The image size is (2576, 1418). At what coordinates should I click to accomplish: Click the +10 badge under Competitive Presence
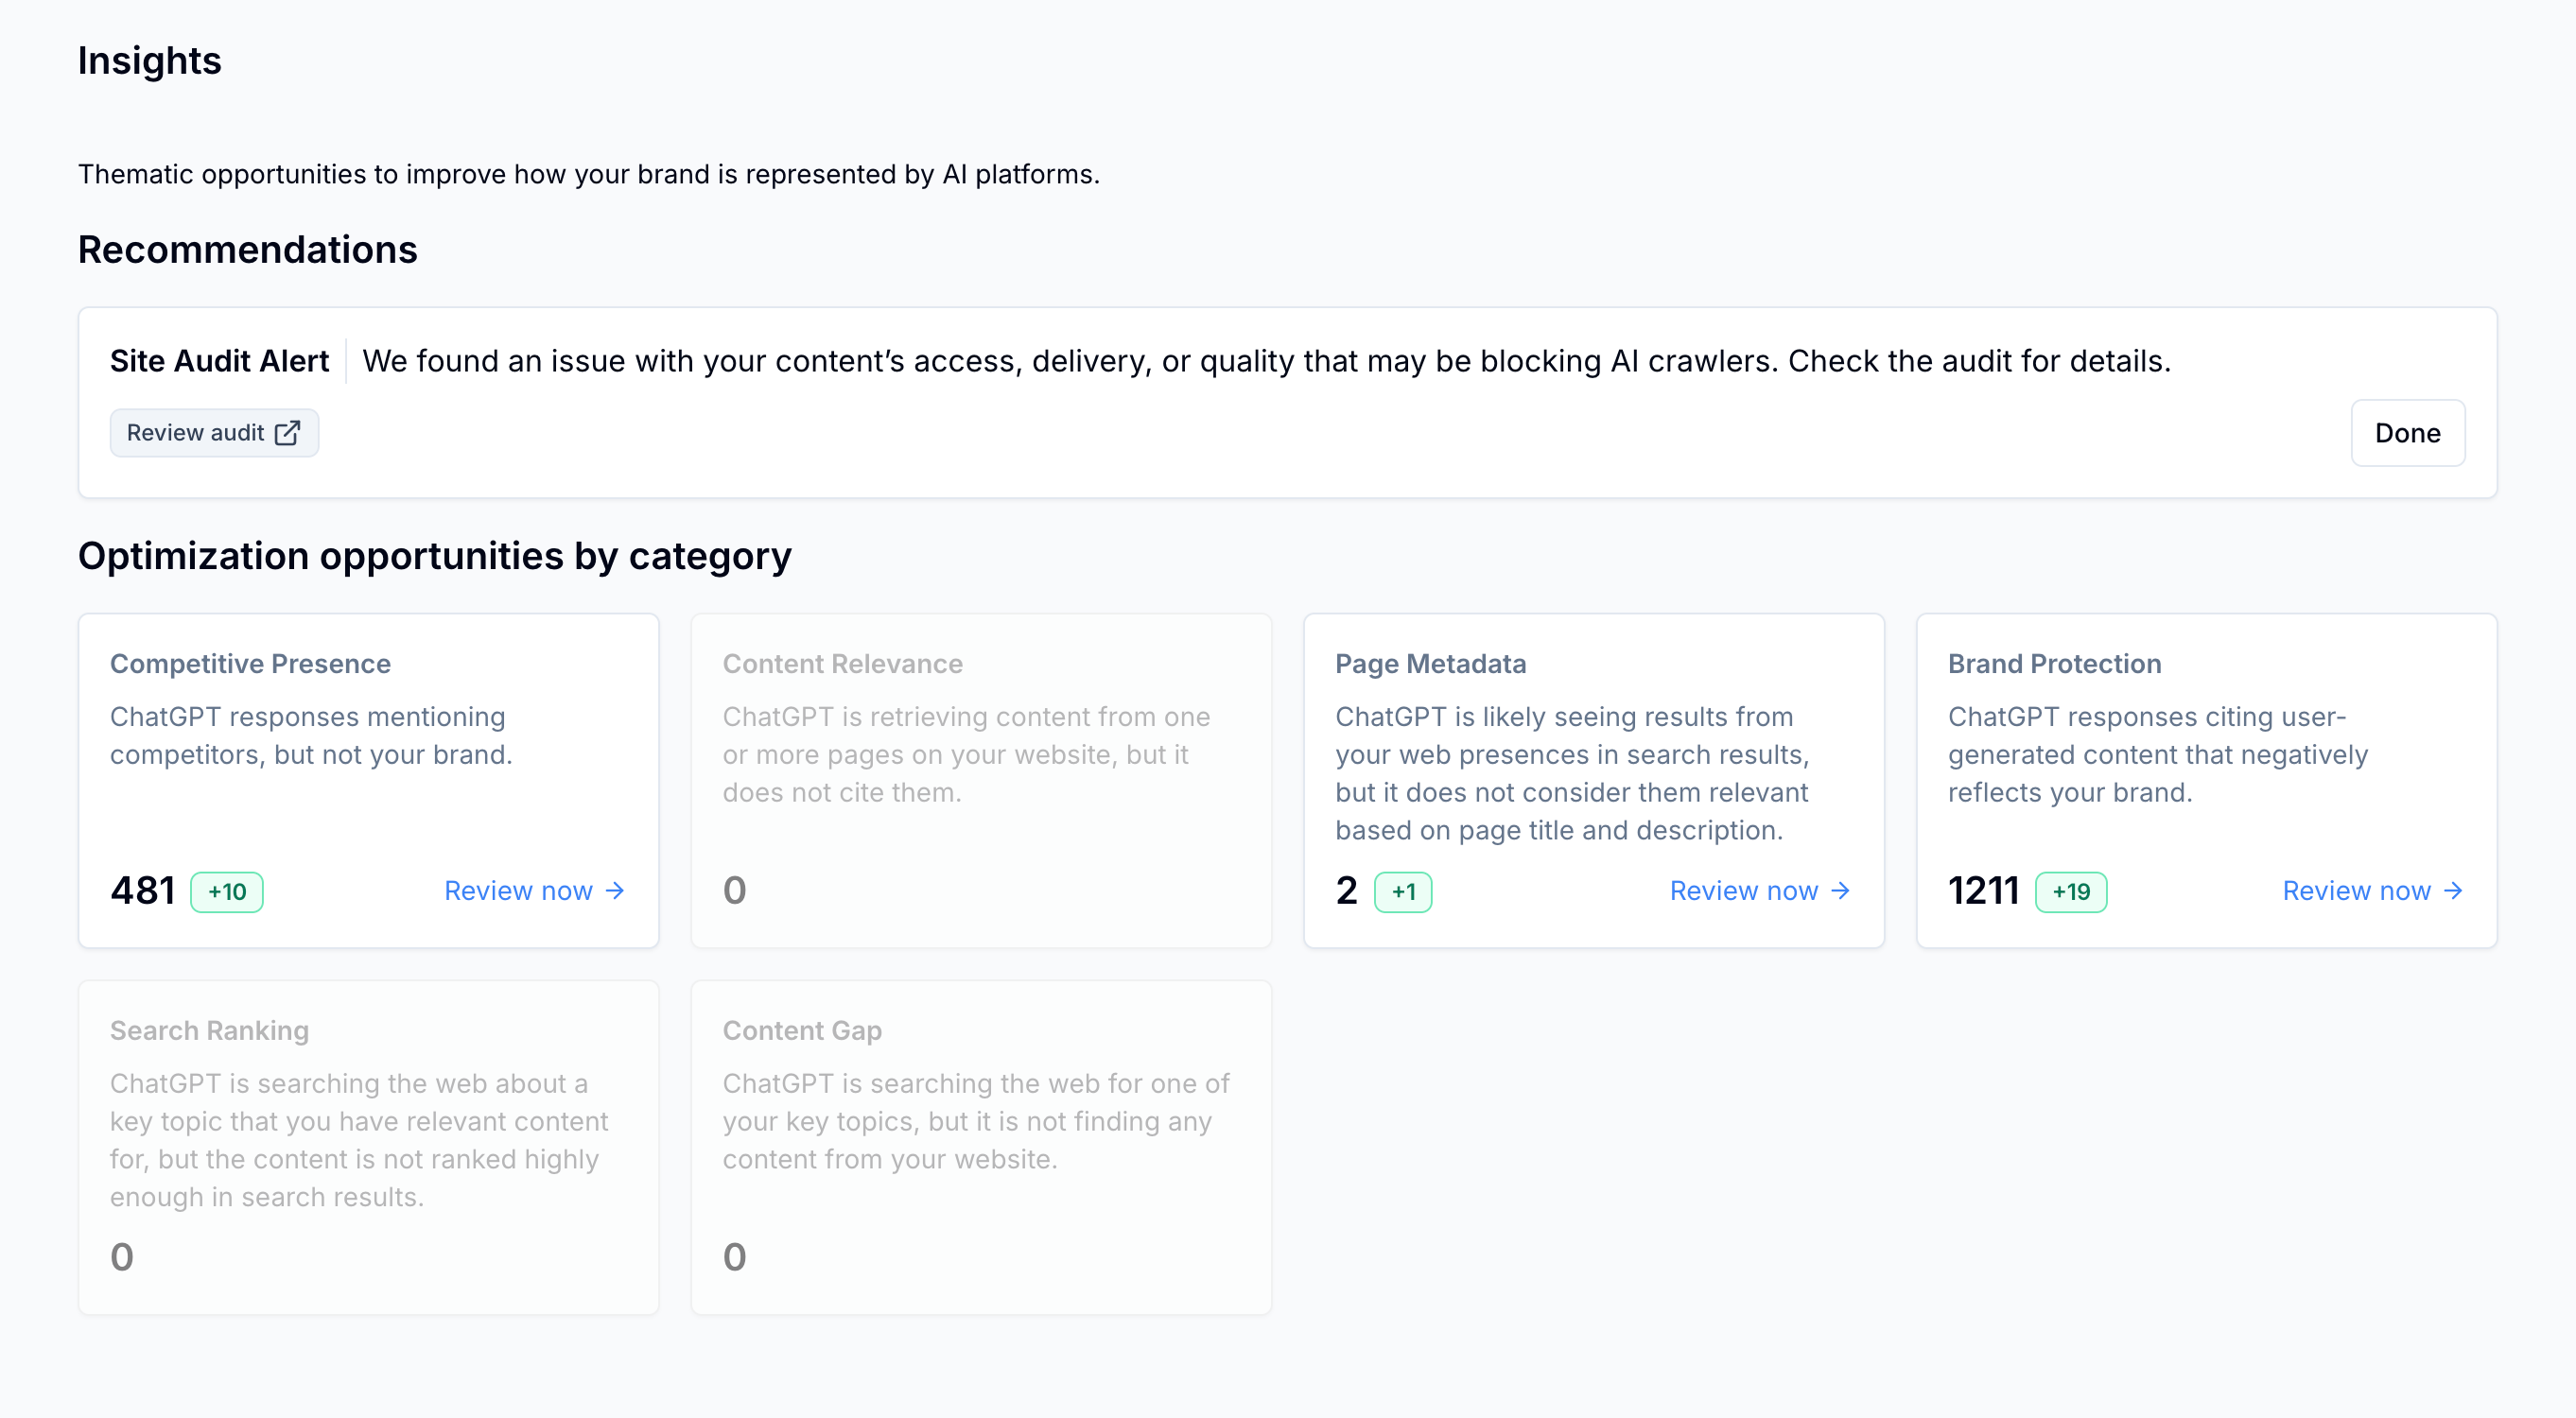227,891
